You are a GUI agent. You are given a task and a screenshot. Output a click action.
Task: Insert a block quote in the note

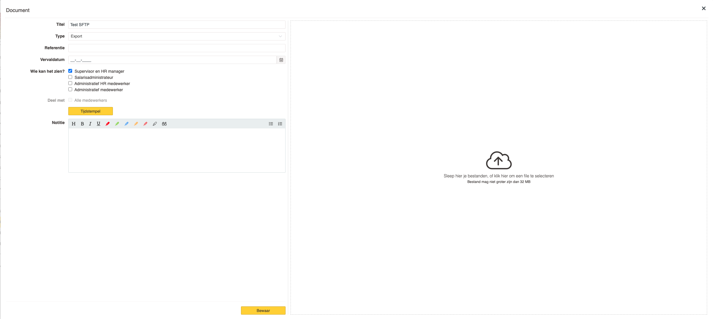point(164,124)
